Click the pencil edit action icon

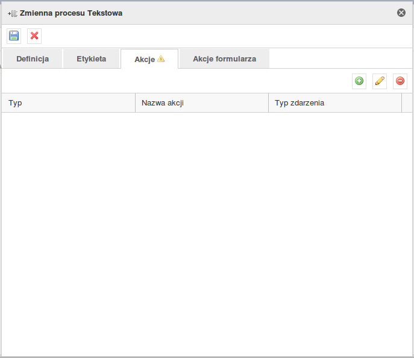[380, 81]
